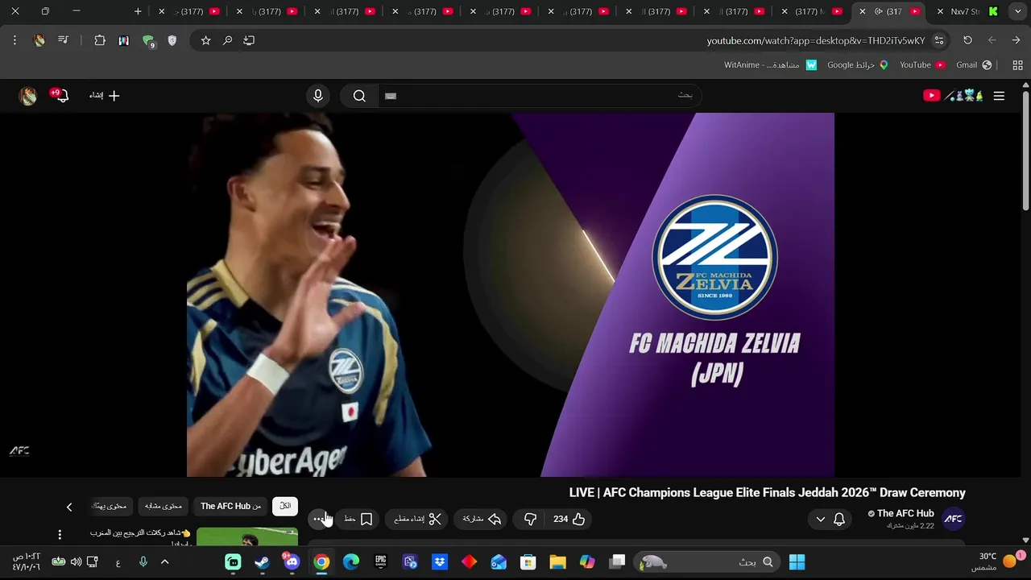
Task: Open a new browser tab
Action: click(x=138, y=11)
